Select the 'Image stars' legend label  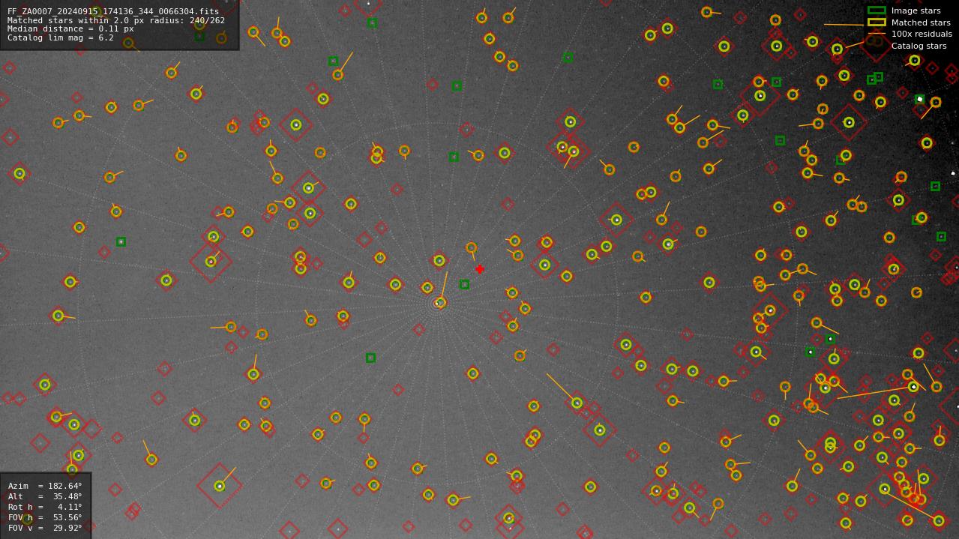[916, 10]
